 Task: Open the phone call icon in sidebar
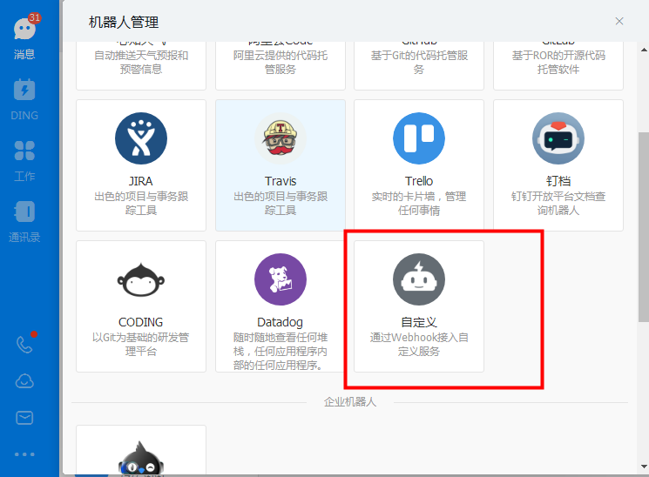pos(24,344)
